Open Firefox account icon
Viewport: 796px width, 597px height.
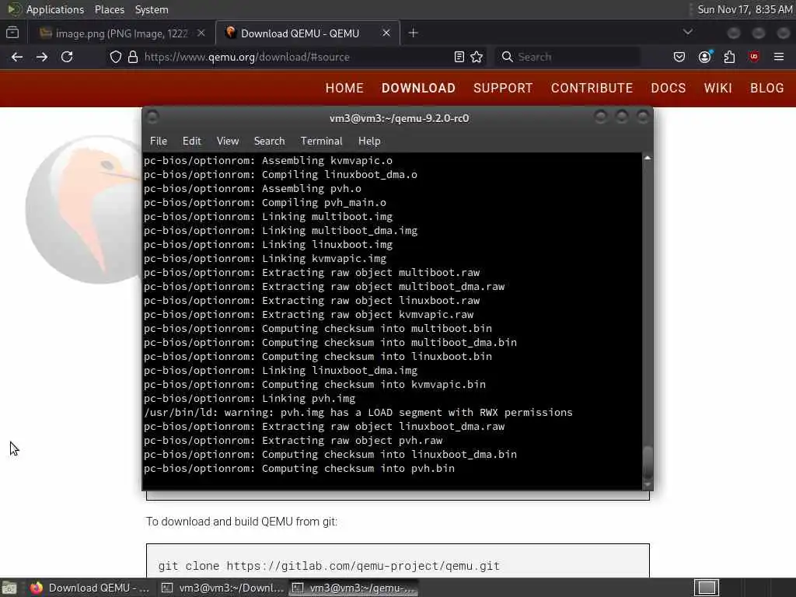[x=704, y=57]
